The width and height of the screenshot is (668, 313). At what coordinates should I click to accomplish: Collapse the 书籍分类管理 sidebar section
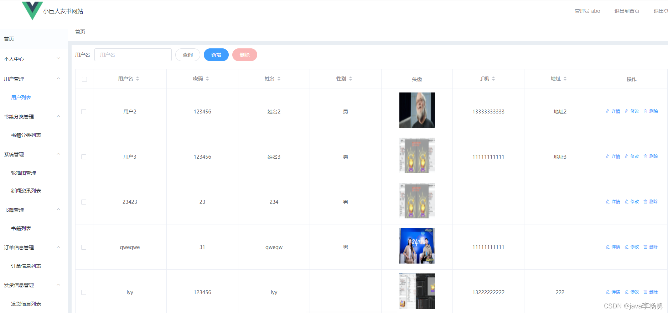(32, 117)
